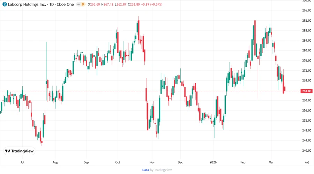Click the high value H267.12
Image resolution: width=314 pixels, height=174 pixels.
(x=107, y=4)
